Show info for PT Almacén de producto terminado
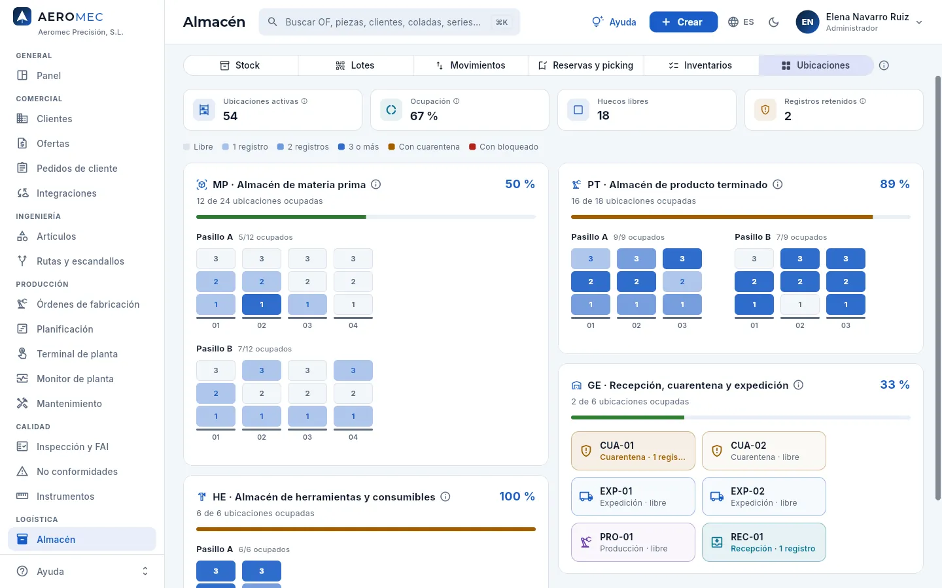 [x=778, y=184]
